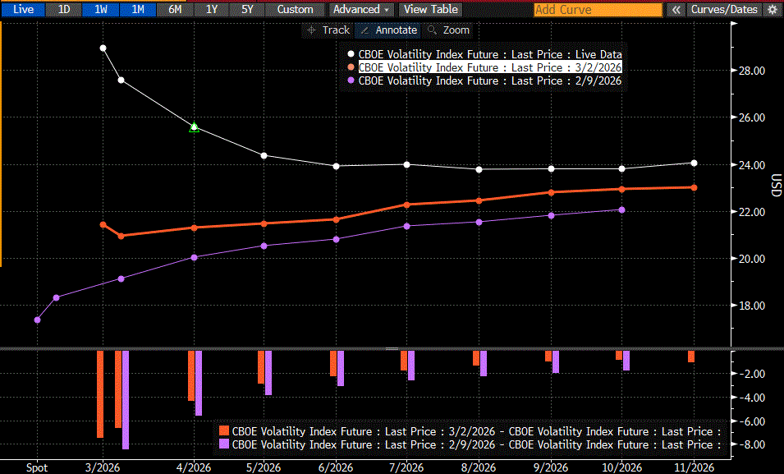784x474 pixels.
Task: Click orange square in spread legend
Action: 224,430
